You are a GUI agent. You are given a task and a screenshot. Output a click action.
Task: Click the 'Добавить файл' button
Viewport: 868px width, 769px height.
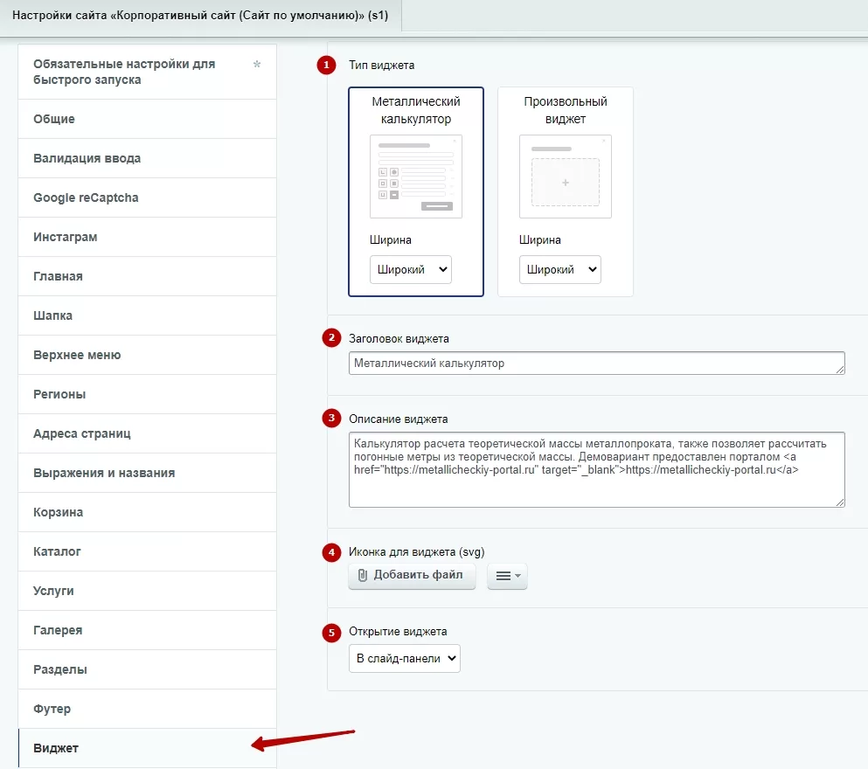[412, 575]
